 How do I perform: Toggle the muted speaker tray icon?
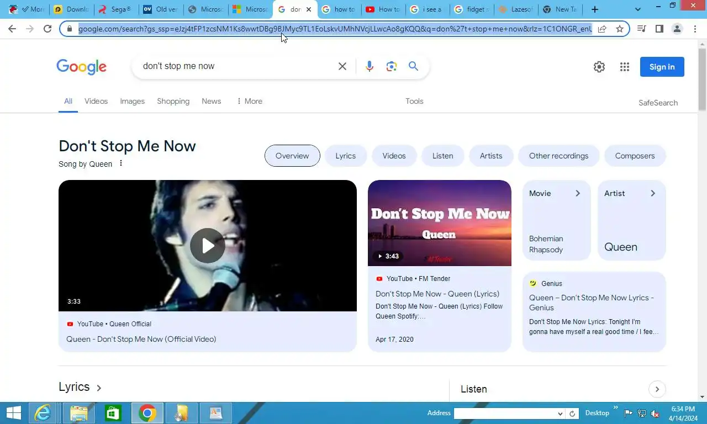coord(655,414)
